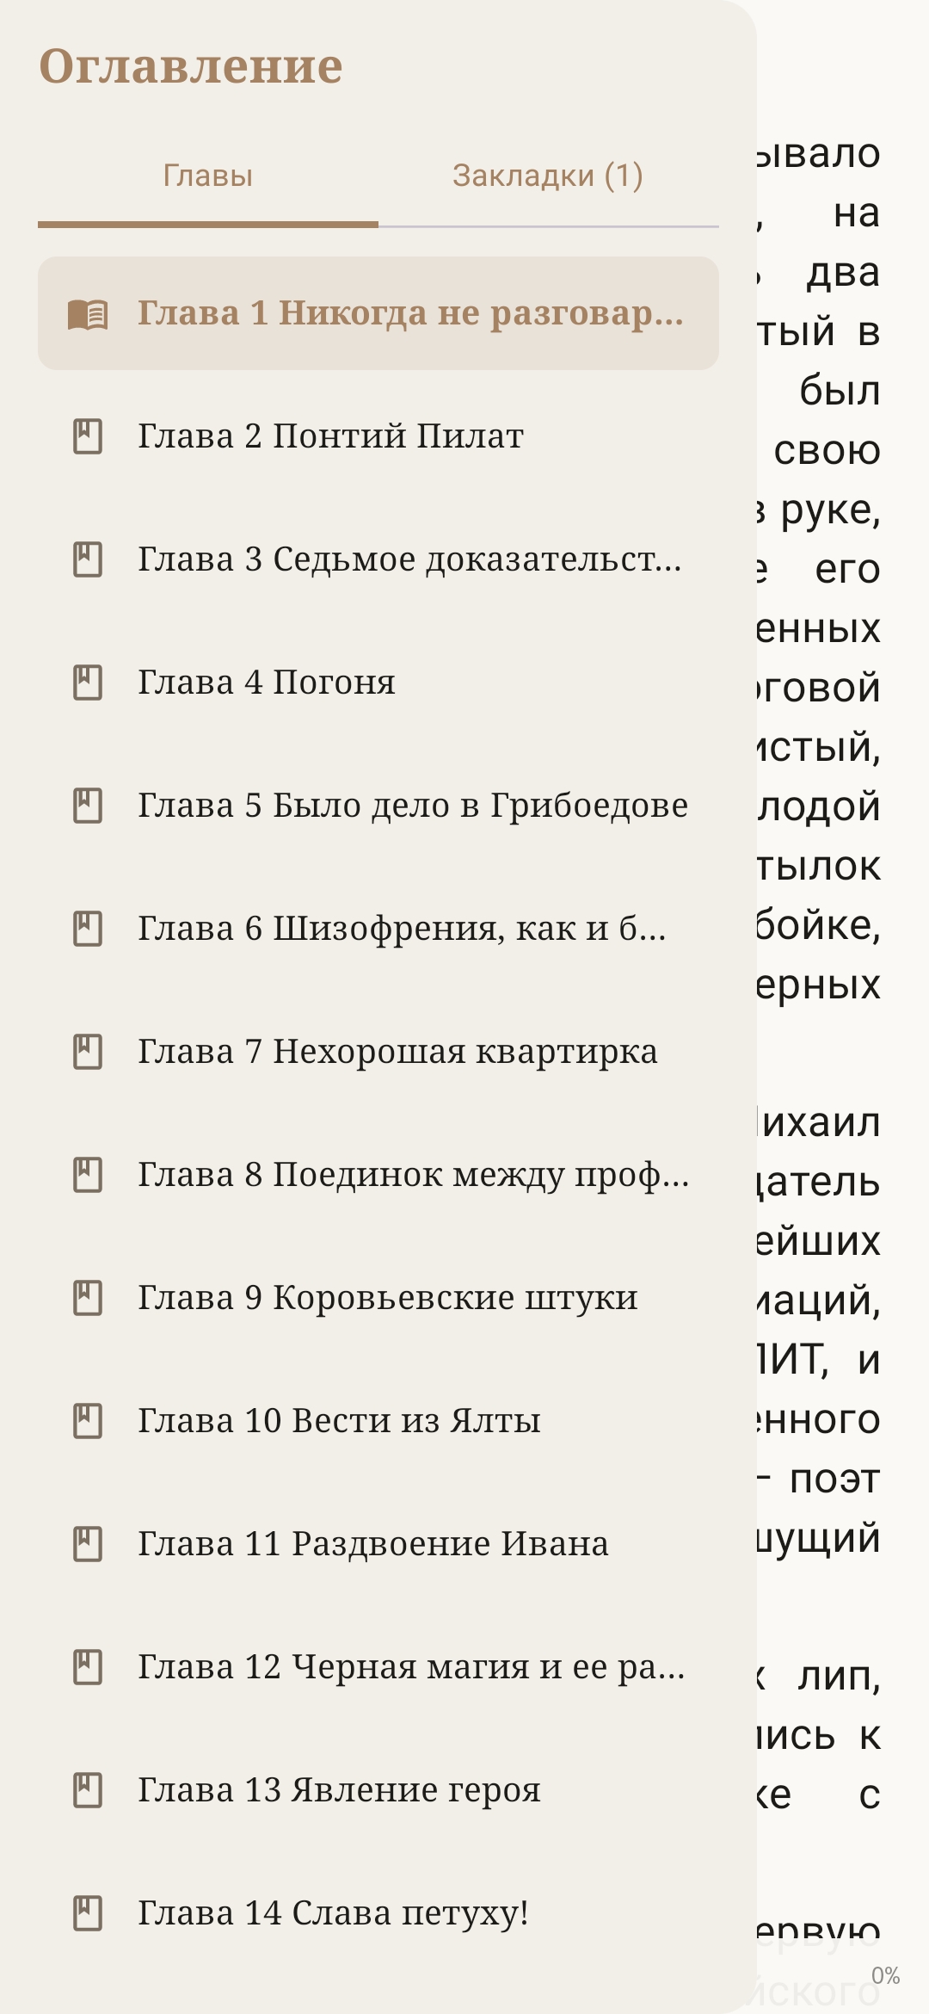Viewport: 929px width, 2014px height.
Task: Click the bookmark icon beside Глава 11
Action: (88, 1544)
